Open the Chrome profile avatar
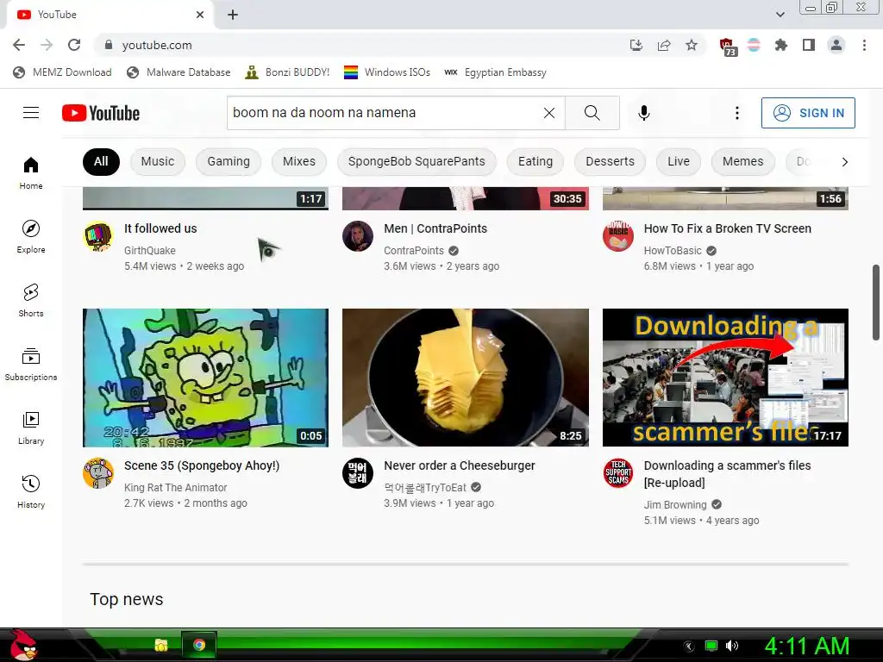The width and height of the screenshot is (883, 662). click(x=836, y=45)
